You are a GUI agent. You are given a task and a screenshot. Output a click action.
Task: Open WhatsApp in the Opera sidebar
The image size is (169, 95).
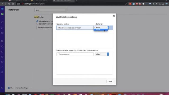coord(2,14)
